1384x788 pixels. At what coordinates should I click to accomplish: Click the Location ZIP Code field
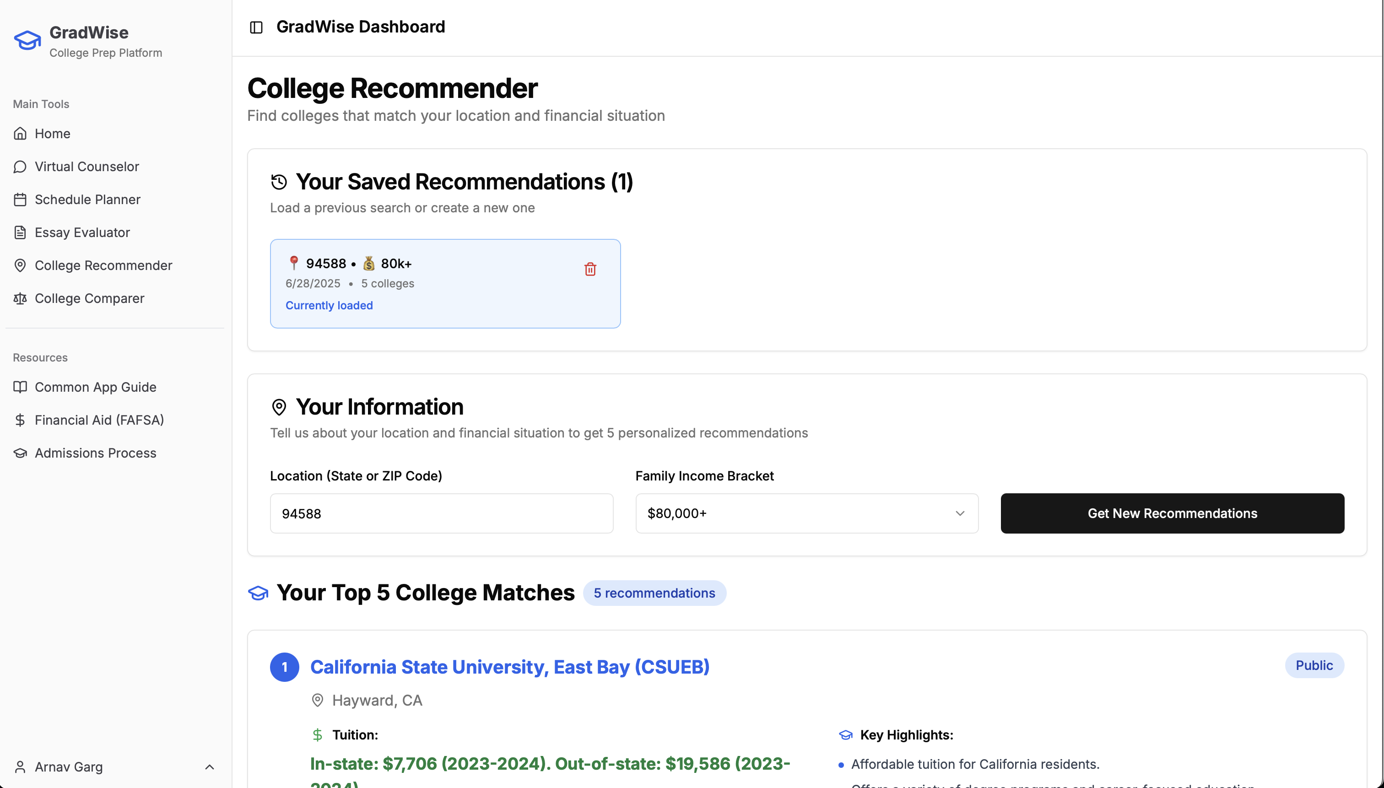pos(441,513)
